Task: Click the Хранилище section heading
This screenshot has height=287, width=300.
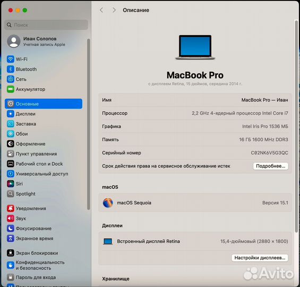Action: coord(116,279)
